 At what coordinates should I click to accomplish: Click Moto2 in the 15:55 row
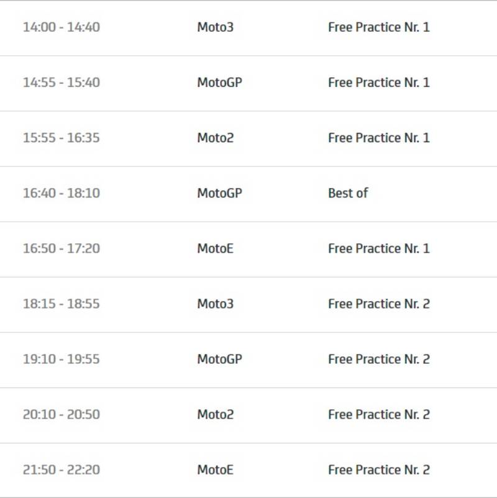(216, 138)
